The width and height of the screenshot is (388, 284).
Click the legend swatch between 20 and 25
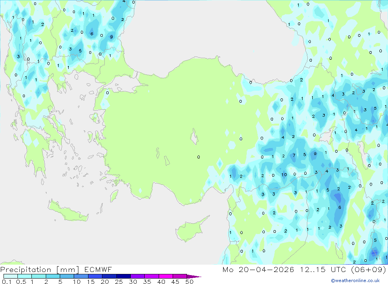coord(109,276)
